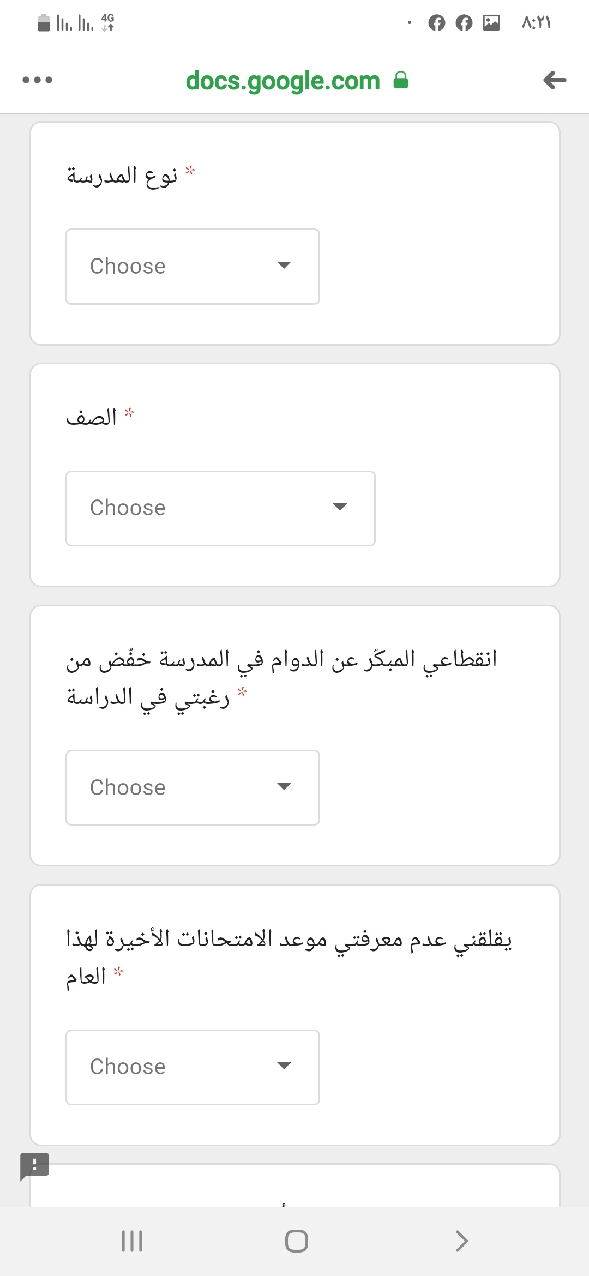
Task: Open the three-dot browser menu
Action: tap(37, 80)
